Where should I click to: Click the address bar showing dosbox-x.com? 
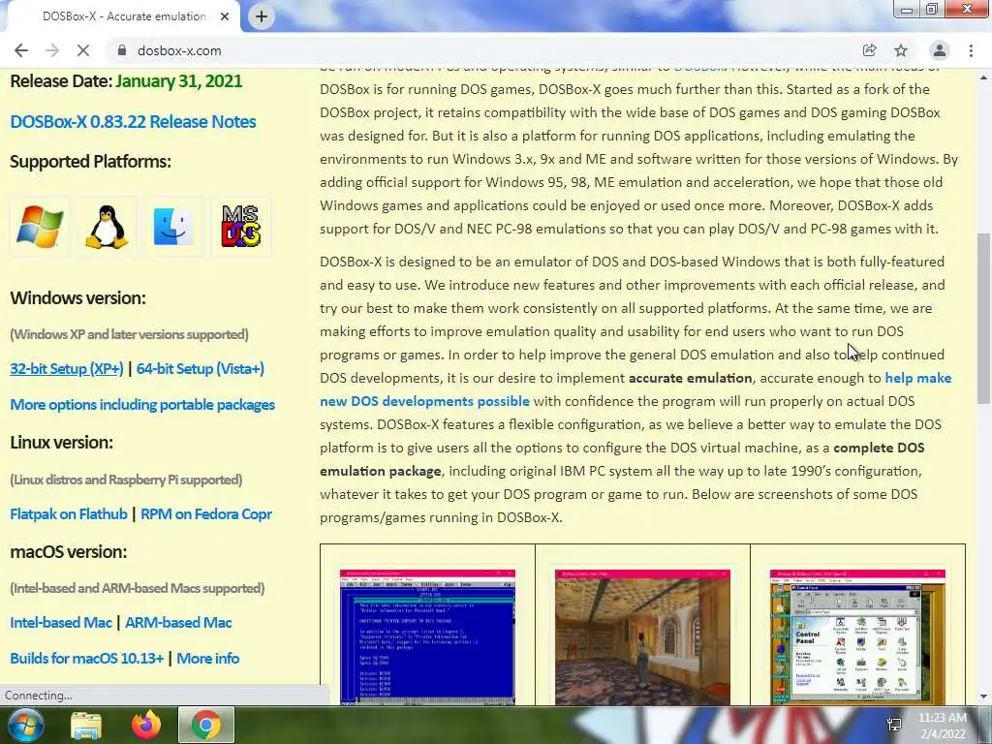click(480, 50)
